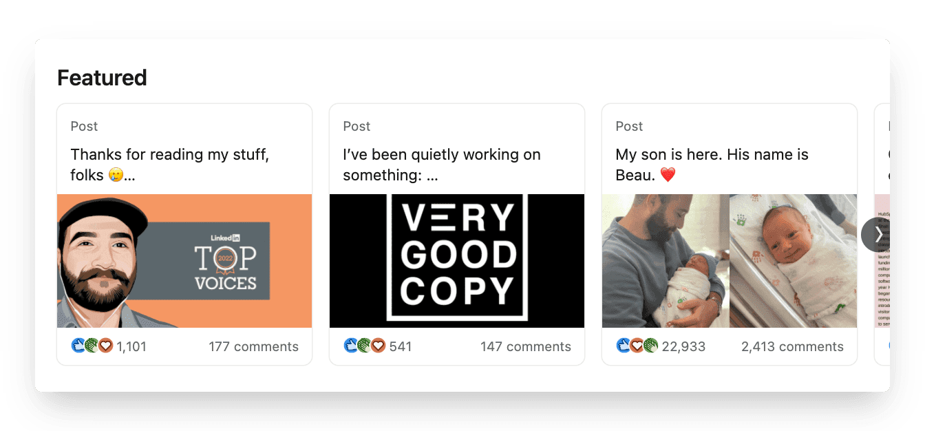Open the 147 comments link
The image size is (925, 431).
[x=526, y=347]
